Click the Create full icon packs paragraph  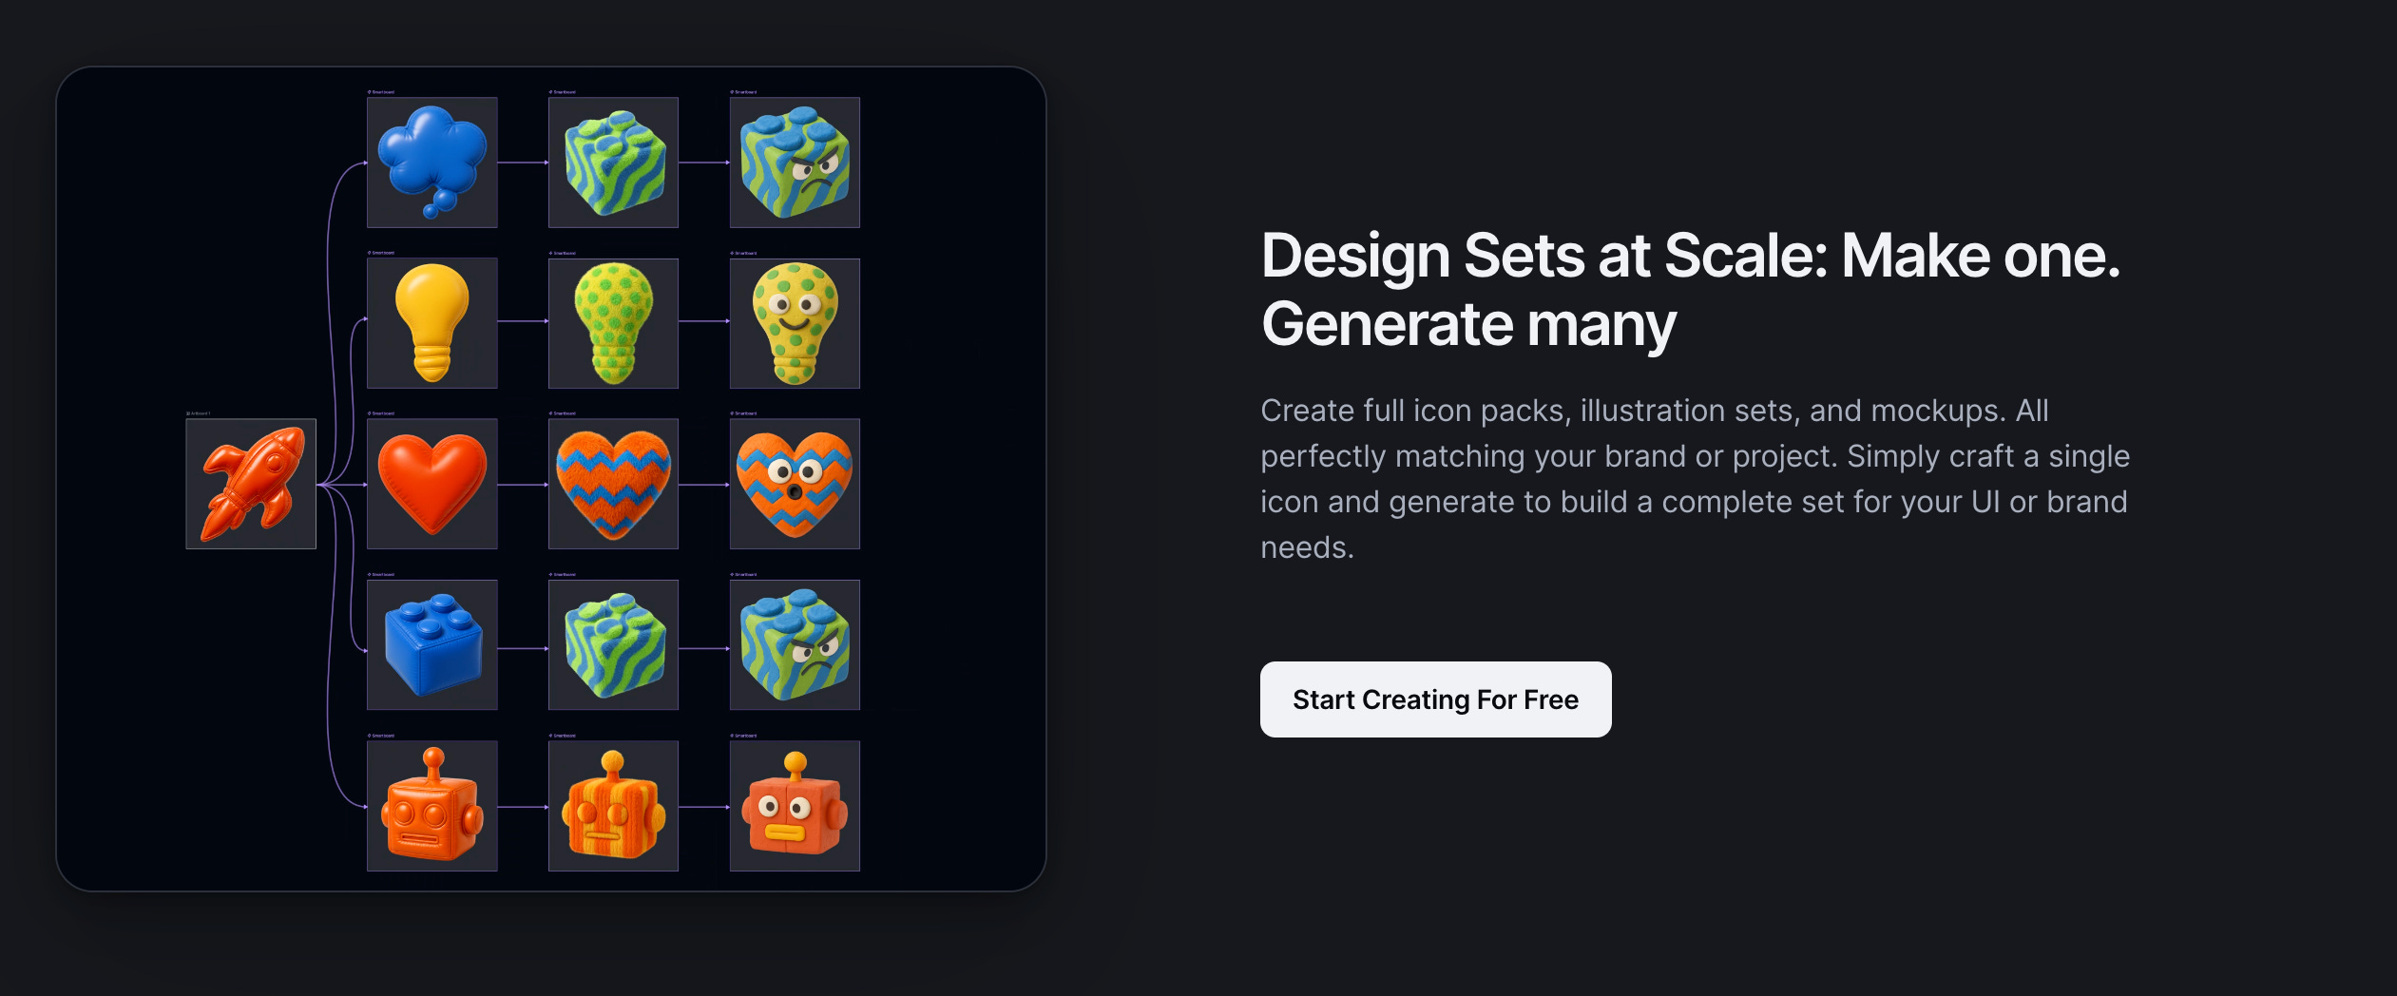[1695, 479]
